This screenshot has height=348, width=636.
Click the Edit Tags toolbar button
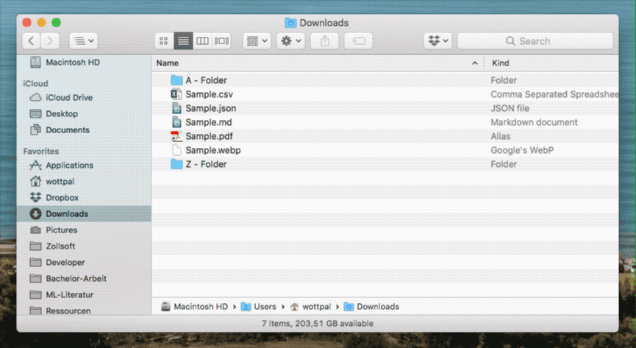pyautogui.click(x=359, y=41)
